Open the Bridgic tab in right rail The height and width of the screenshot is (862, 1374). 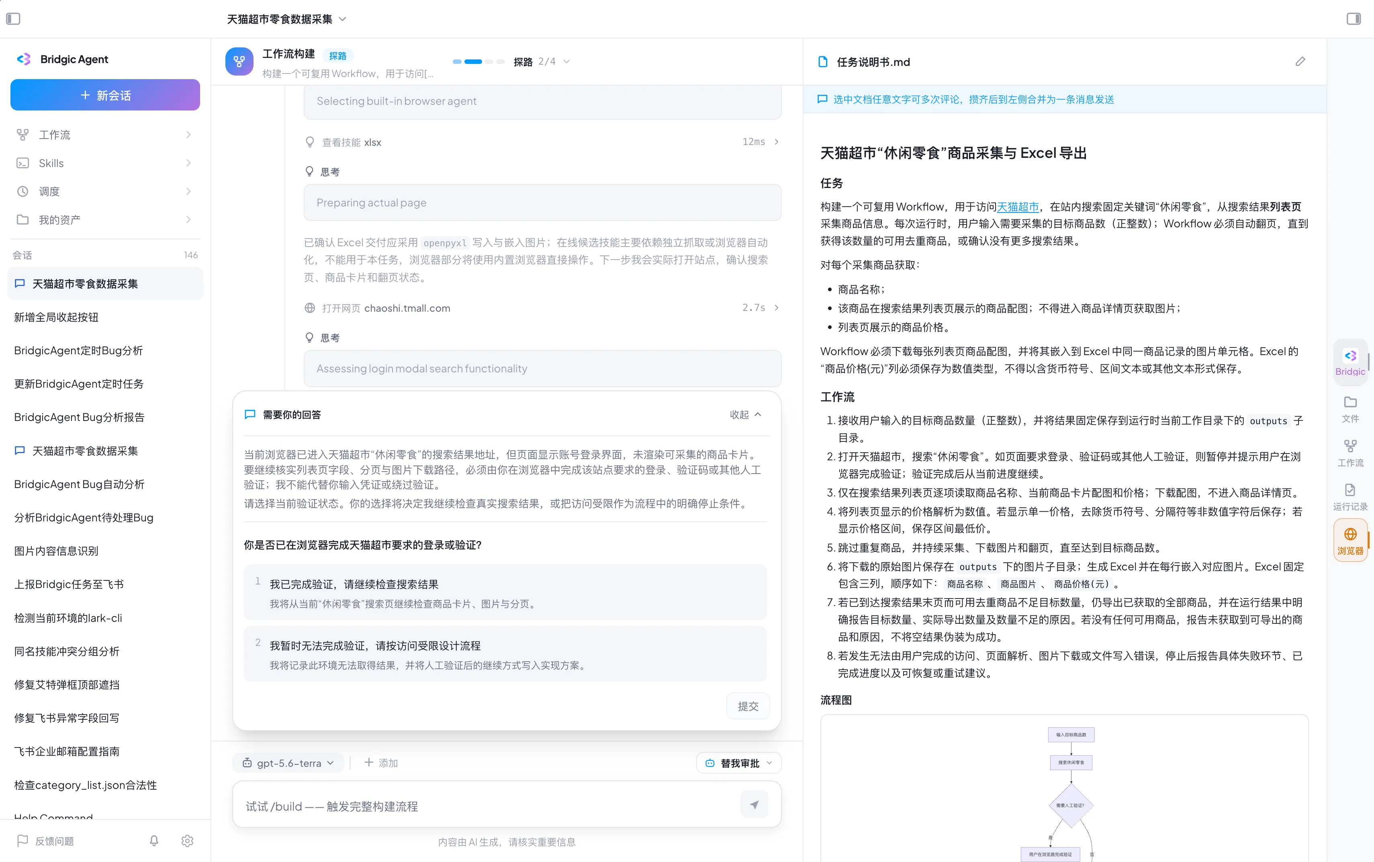[1351, 362]
